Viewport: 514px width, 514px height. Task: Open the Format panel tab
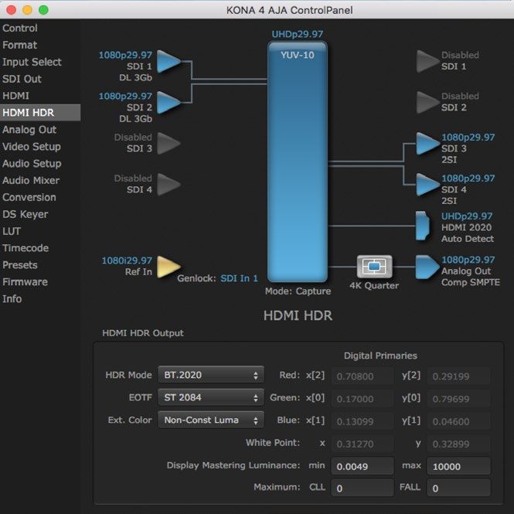click(40, 45)
